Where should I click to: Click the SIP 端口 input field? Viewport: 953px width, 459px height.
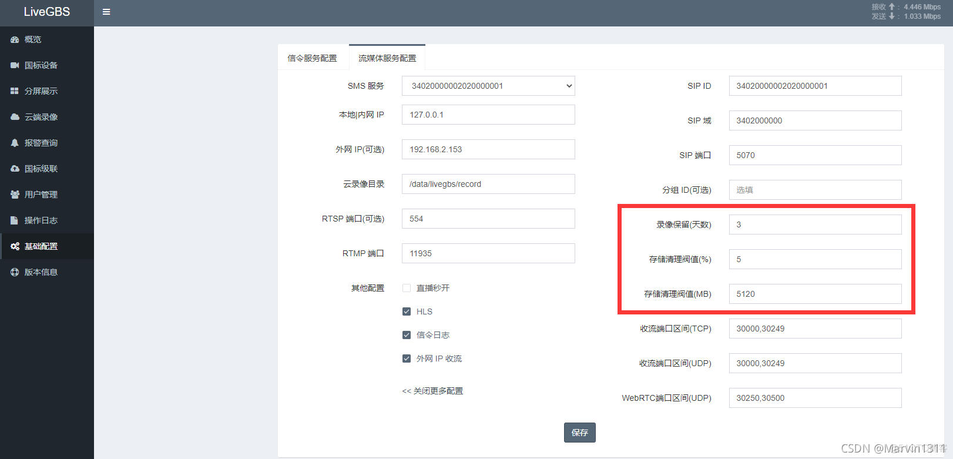(816, 155)
